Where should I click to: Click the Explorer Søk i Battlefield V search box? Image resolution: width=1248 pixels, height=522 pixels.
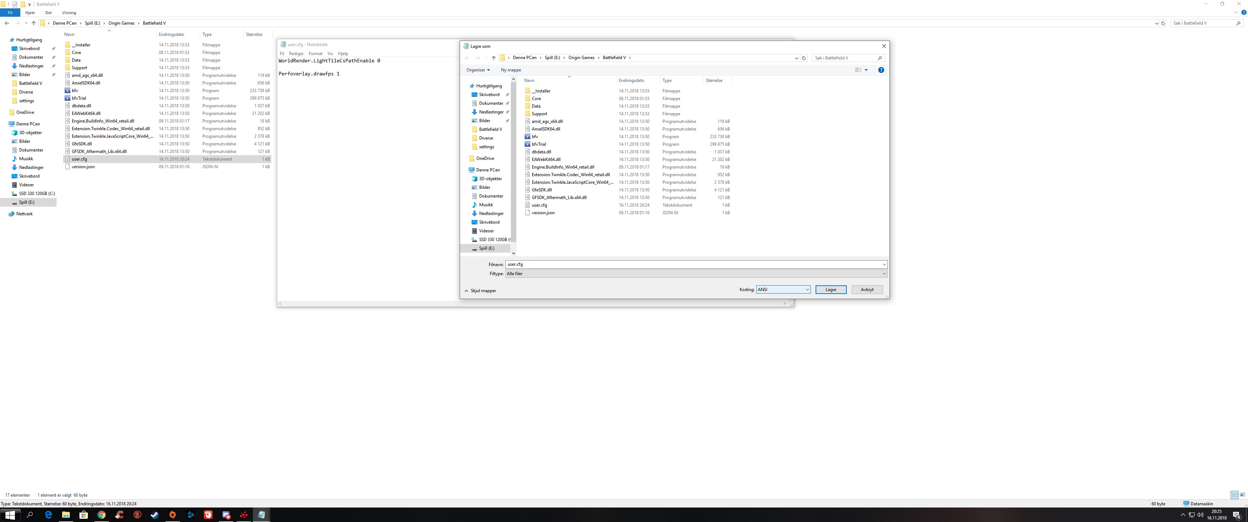1206,23
